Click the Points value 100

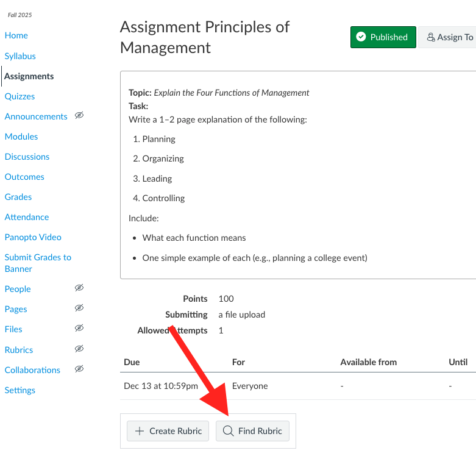[226, 299]
